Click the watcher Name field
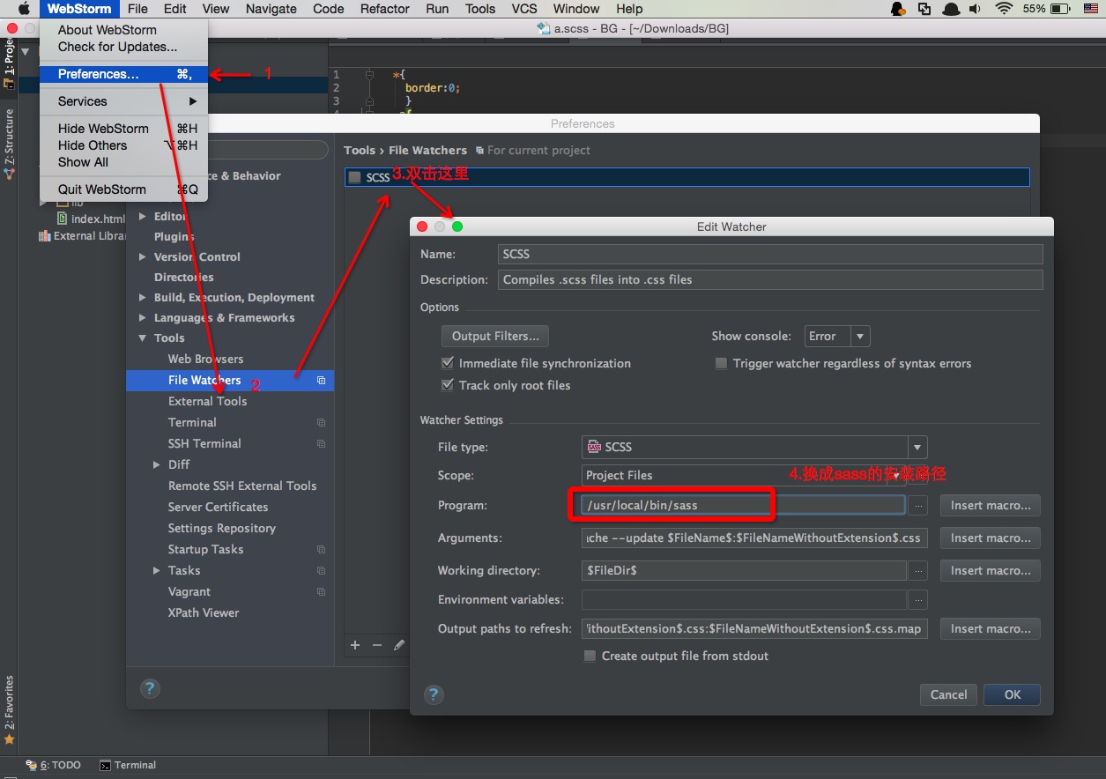Screen dimensions: 1106x779 click(x=770, y=254)
